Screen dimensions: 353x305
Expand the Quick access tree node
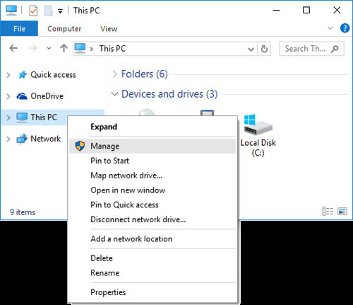[8, 75]
